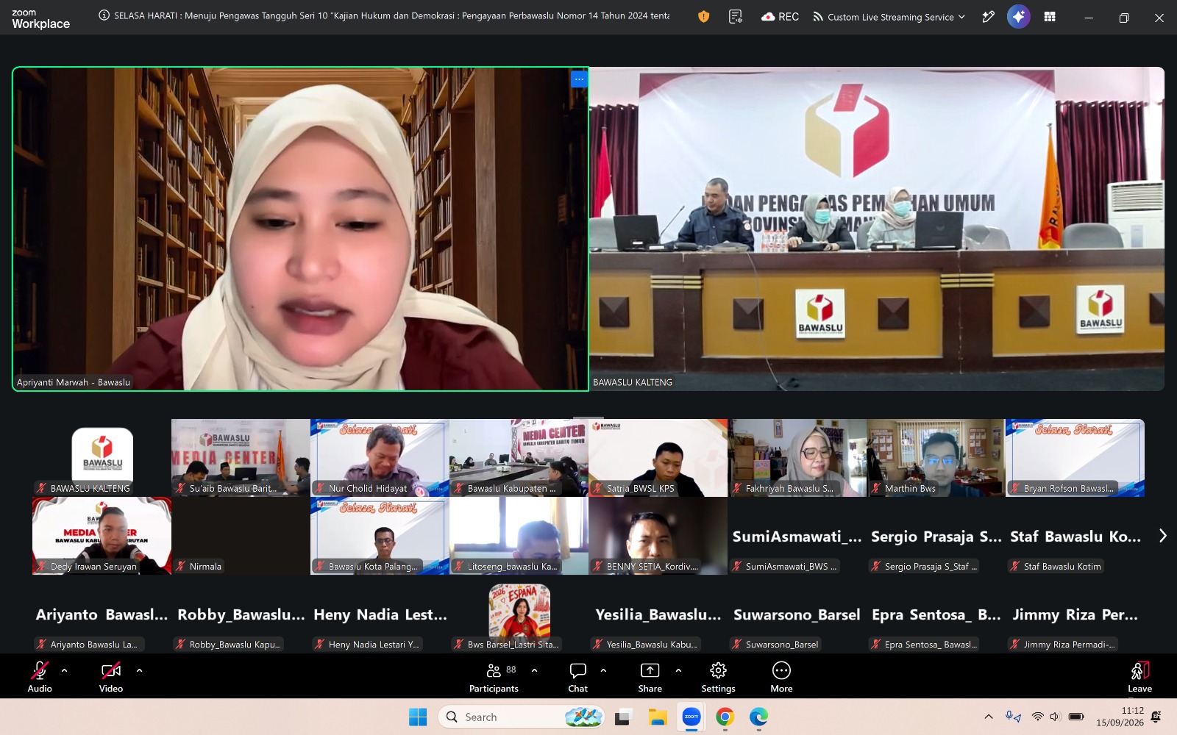Click the orange security shield icon

pos(703,16)
